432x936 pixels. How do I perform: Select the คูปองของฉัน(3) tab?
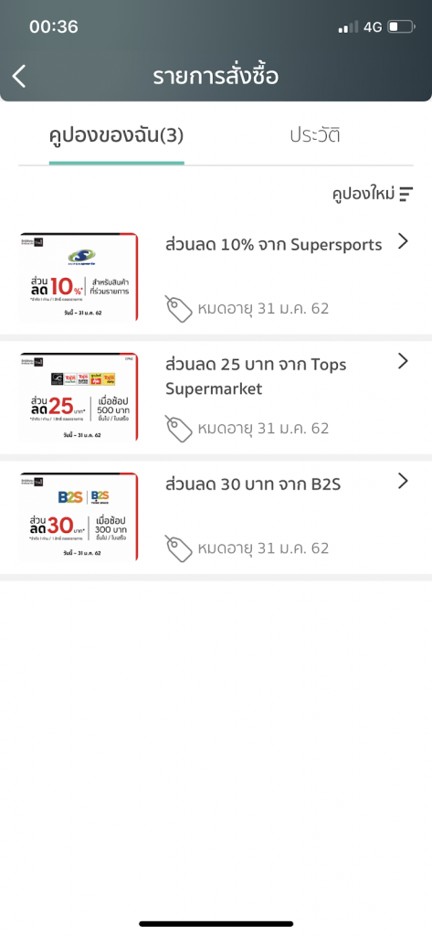(x=116, y=136)
